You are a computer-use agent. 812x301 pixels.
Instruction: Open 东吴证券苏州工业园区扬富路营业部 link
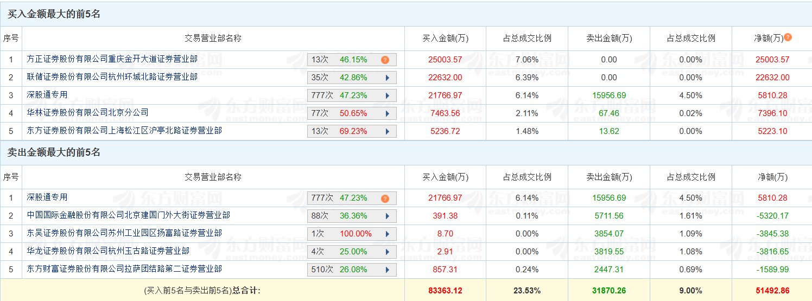click(x=124, y=233)
